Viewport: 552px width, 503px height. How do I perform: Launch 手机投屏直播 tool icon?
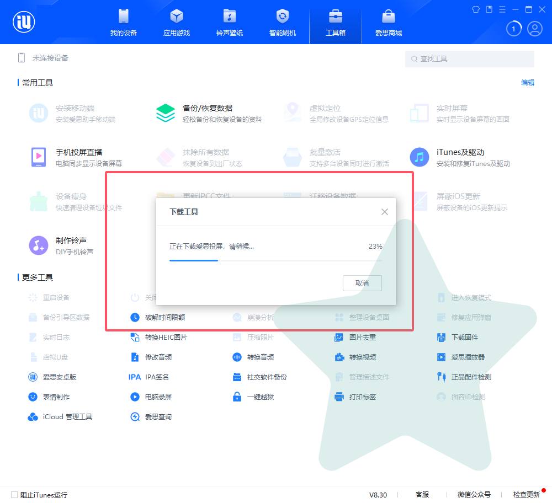pyautogui.click(x=39, y=157)
